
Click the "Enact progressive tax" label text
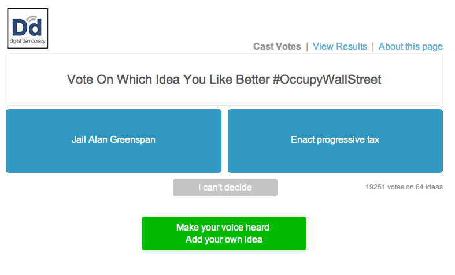335,140
